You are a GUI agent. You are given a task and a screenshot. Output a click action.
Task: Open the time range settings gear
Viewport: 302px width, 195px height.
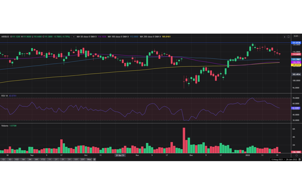[94, 160]
